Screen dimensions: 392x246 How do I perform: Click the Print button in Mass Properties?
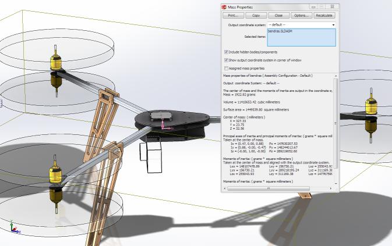(232, 15)
